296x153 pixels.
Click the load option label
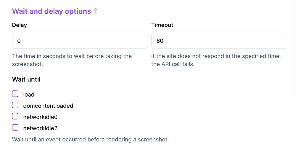pyautogui.click(x=29, y=95)
